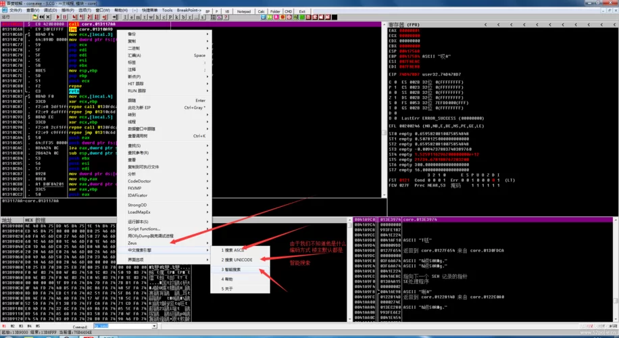619x338 pixels.
Task: Open CPU window with the 'c' button
Action: [164, 17]
